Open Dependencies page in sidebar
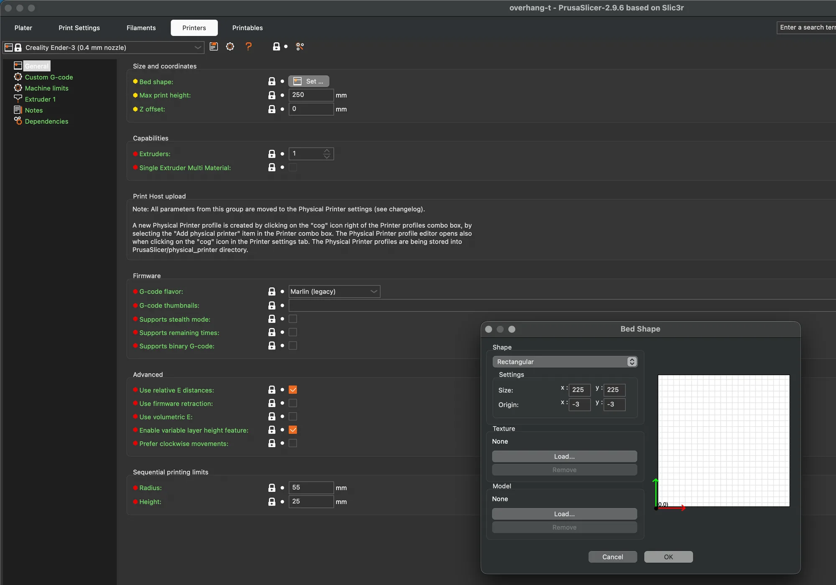Screen dimensions: 836x585 pos(46,121)
